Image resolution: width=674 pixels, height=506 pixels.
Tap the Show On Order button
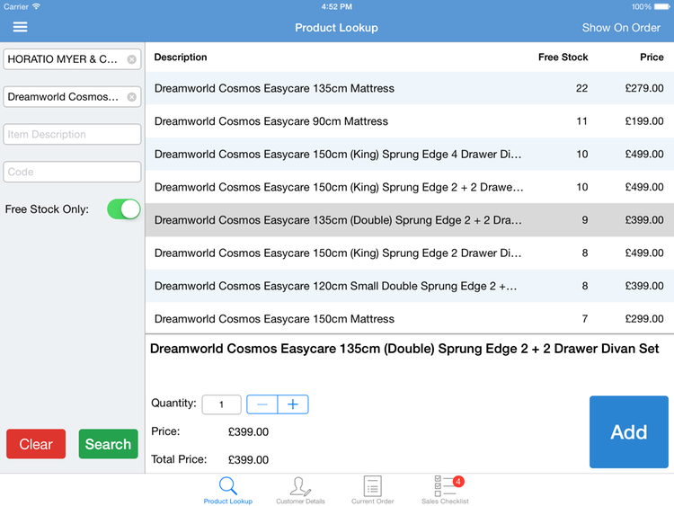click(x=621, y=28)
